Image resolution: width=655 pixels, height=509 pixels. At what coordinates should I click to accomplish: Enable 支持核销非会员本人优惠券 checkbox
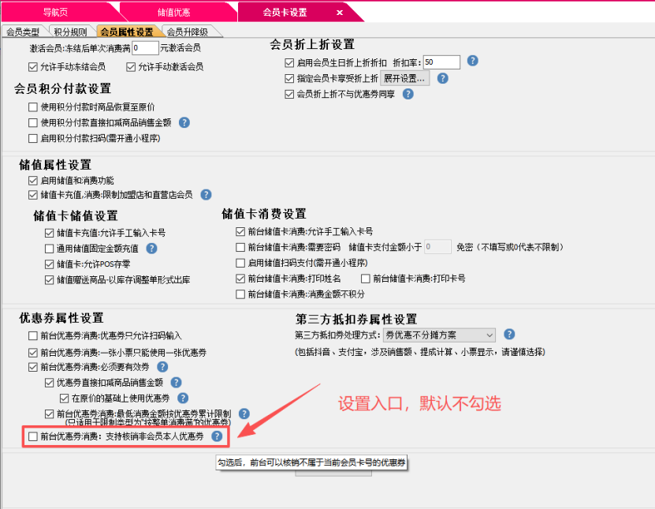pyautogui.click(x=33, y=436)
